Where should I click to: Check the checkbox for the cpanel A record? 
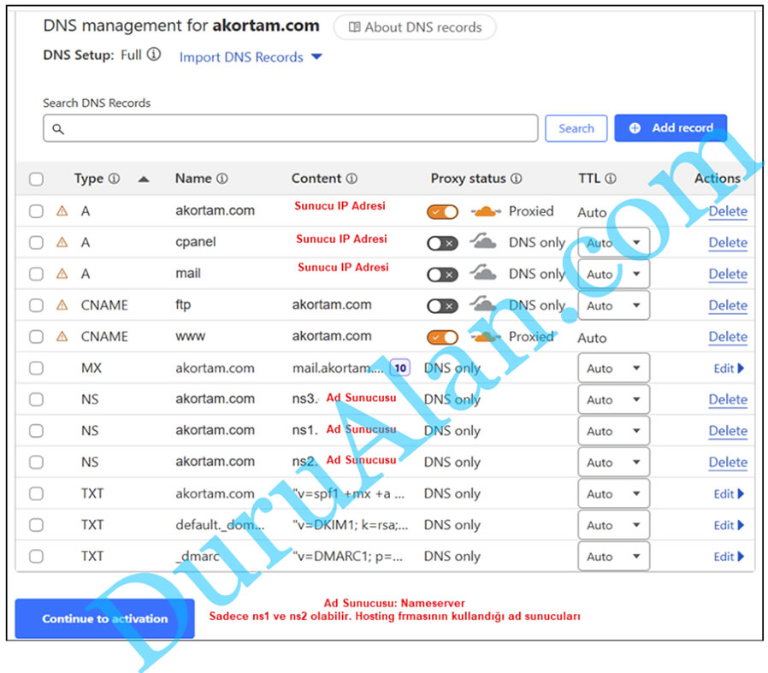36,243
